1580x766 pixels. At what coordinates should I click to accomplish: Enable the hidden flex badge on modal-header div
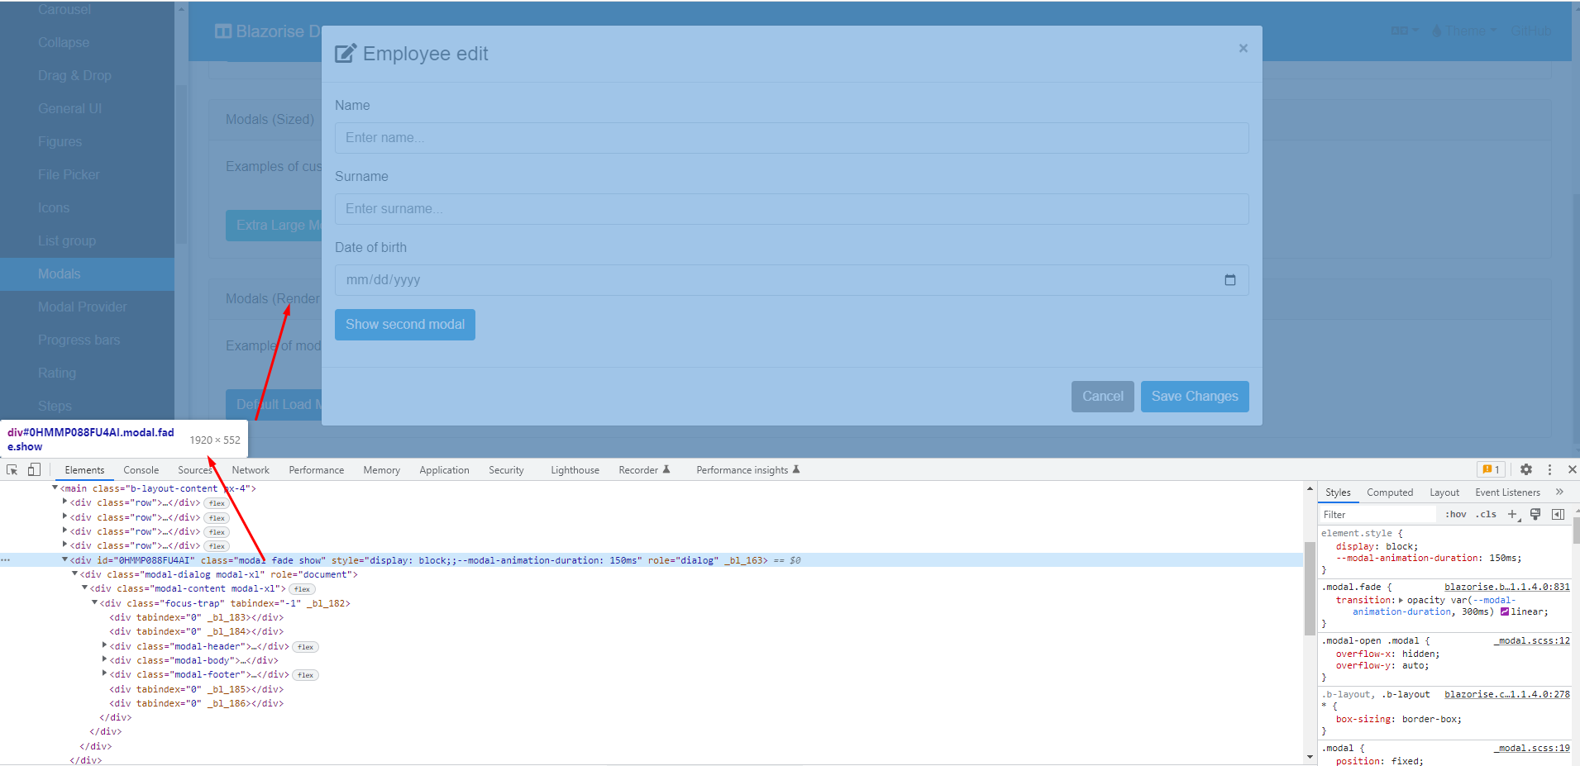click(305, 646)
